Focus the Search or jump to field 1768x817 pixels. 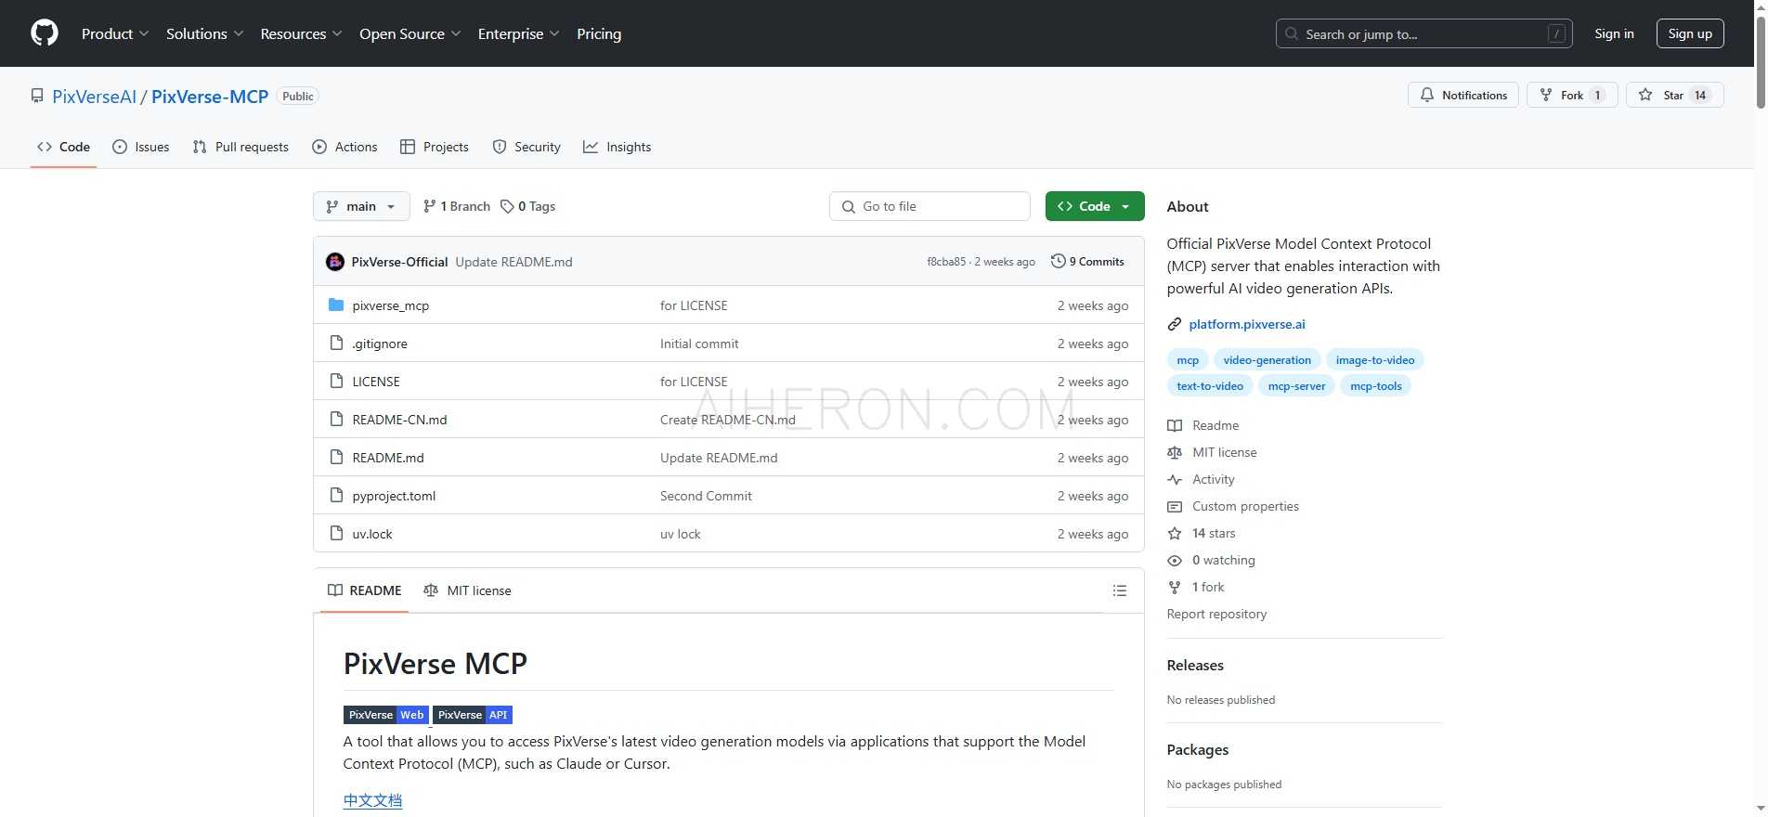point(1423,33)
